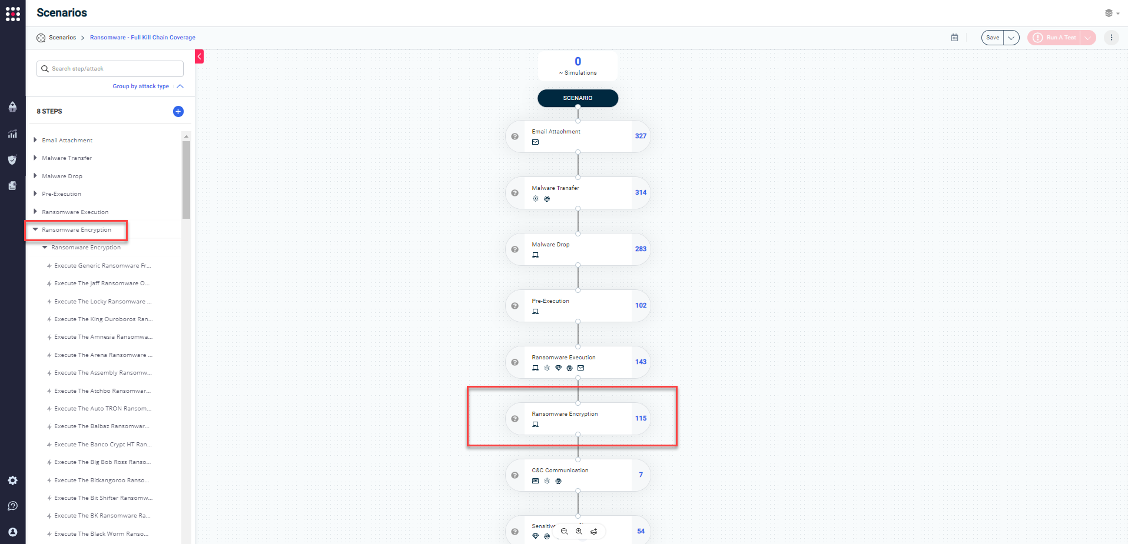
Task: Collapse the Ransomware Encryption step
Action: tap(35, 230)
